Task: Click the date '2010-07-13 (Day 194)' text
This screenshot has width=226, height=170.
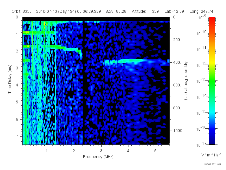Action: click(x=56, y=11)
